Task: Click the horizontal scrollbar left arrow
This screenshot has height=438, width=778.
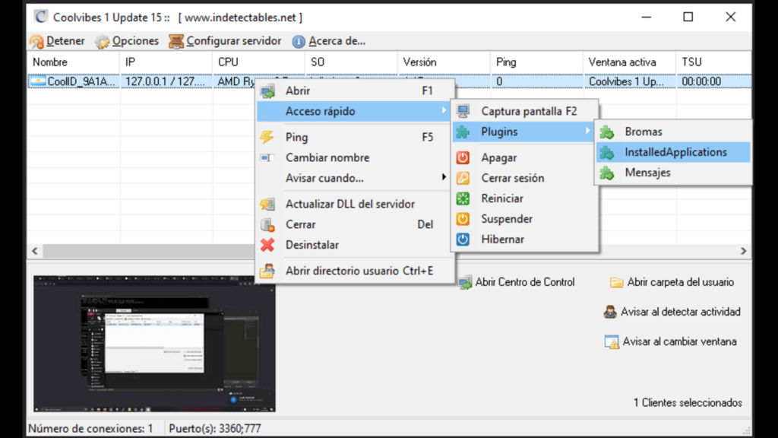Action: (35, 251)
